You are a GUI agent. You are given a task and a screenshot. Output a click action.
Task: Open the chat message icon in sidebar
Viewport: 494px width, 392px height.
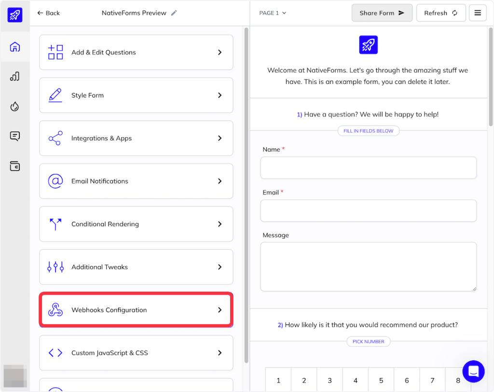pos(15,136)
